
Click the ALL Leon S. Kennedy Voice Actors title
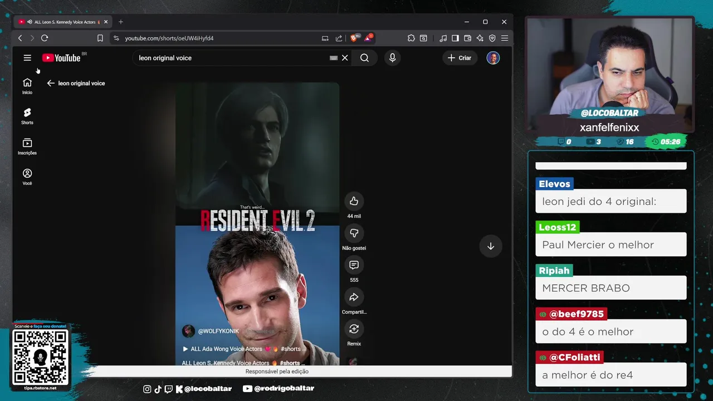click(243, 363)
